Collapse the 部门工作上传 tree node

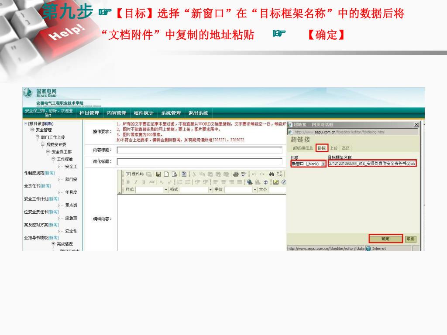(38, 137)
